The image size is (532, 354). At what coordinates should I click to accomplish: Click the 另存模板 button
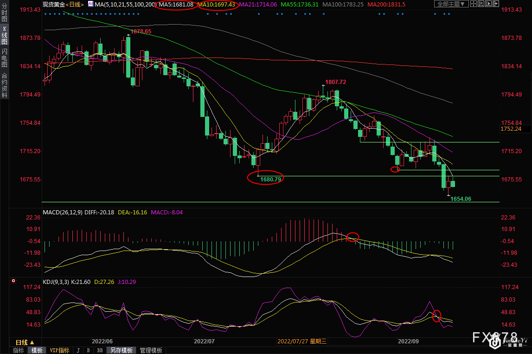coord(122,350)
